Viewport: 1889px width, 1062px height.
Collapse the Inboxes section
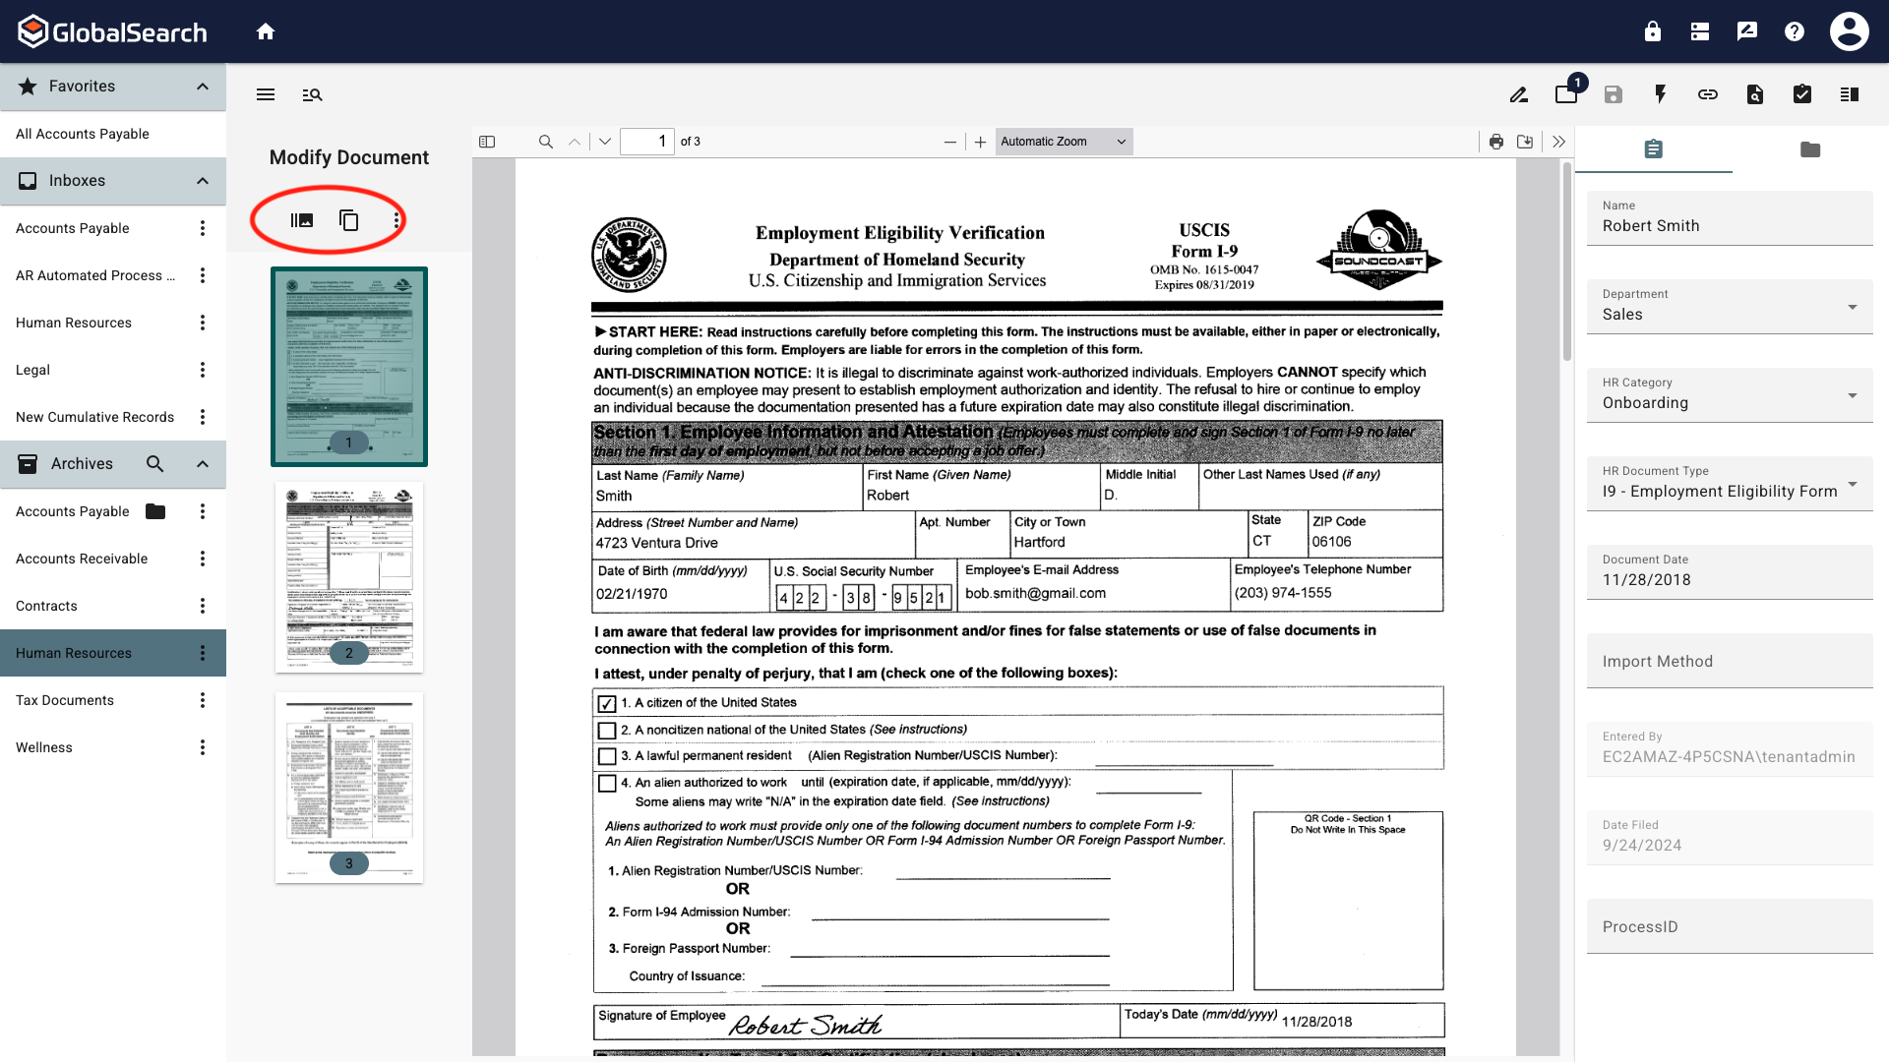202,181
